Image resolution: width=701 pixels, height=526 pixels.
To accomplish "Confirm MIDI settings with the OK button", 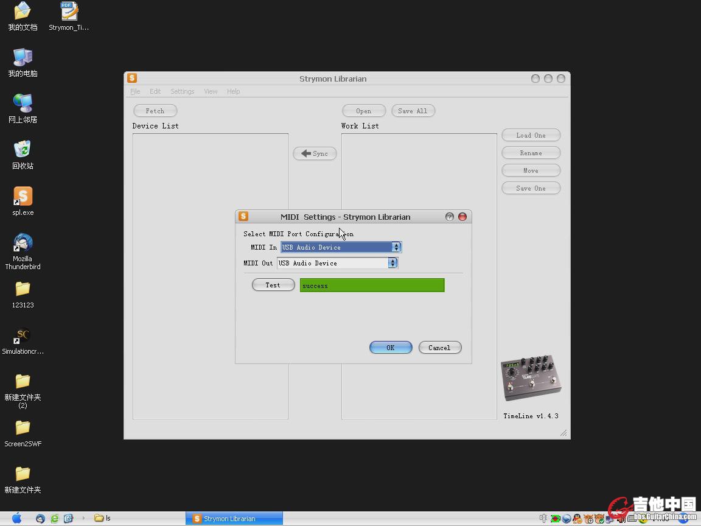I will [391, 348].
